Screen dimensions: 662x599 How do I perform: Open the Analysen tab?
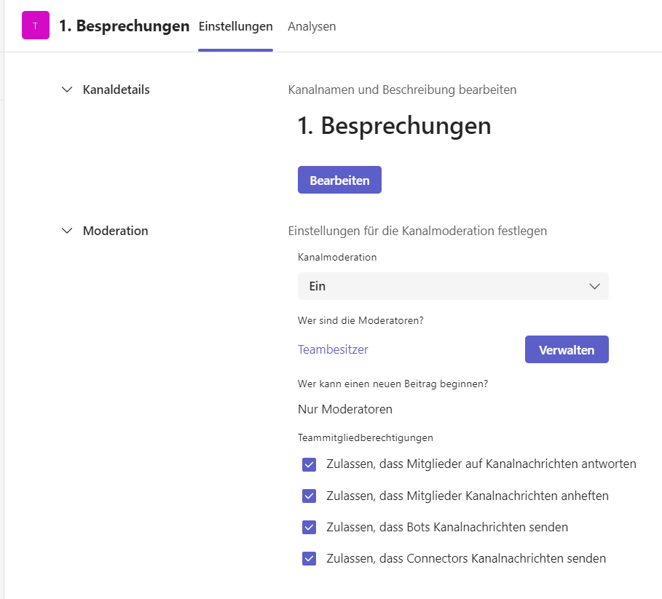(312, 26)
